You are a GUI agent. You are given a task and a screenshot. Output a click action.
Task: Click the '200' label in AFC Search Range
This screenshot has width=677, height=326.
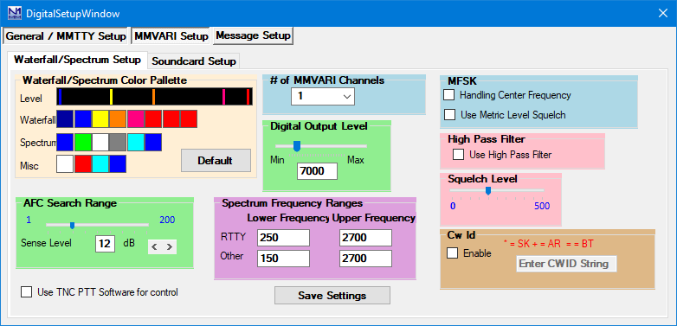[x=168, y=220]
